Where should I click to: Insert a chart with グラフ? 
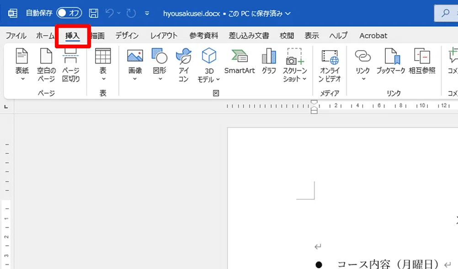click(x=269, y=61)
